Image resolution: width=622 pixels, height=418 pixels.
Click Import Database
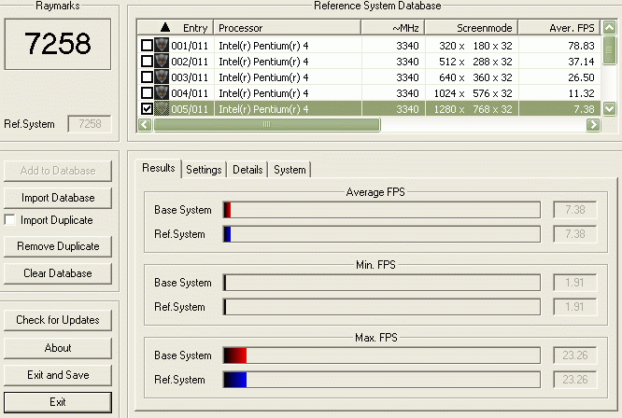(x=58, y=198)
